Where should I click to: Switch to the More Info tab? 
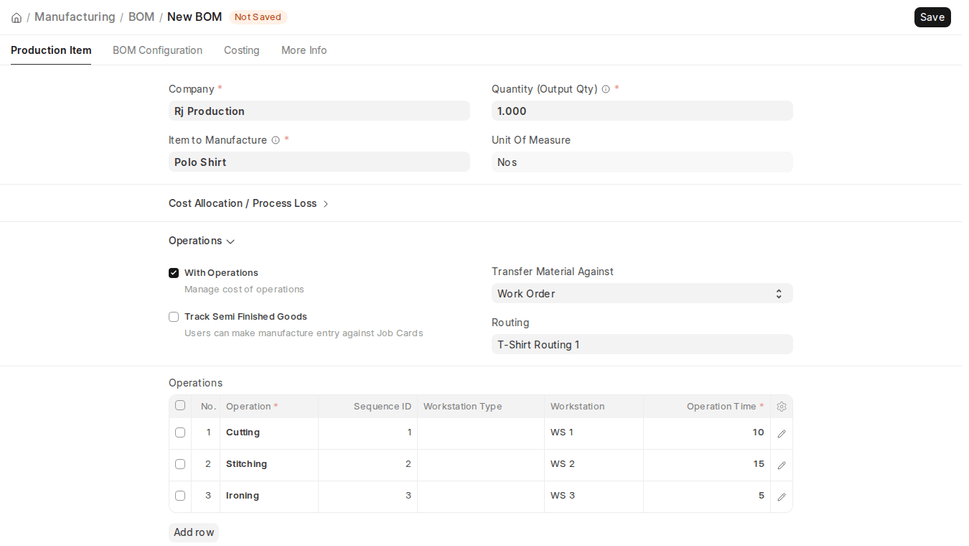pyautogui.click(x=304, y=50)
